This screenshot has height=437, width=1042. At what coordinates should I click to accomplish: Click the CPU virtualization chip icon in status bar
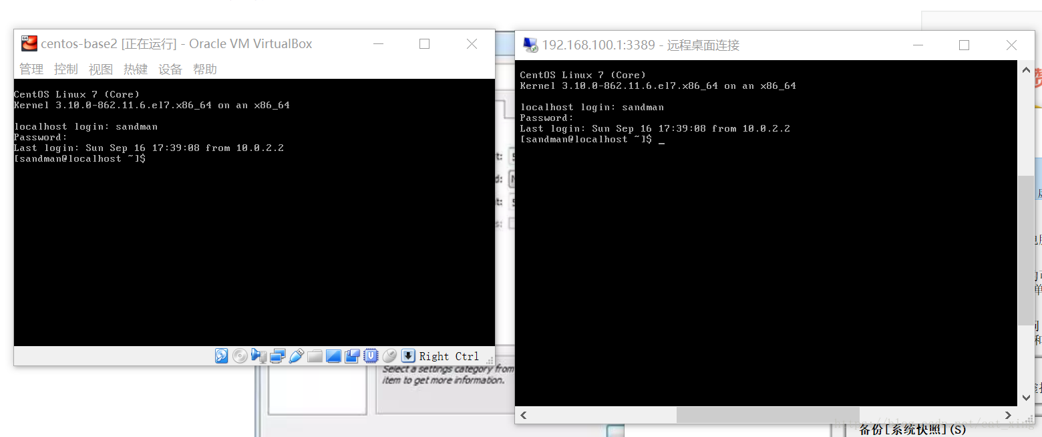[x=371, y=356]
